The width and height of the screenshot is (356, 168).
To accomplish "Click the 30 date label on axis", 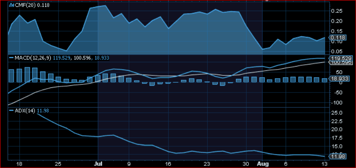I will point(246,164).
